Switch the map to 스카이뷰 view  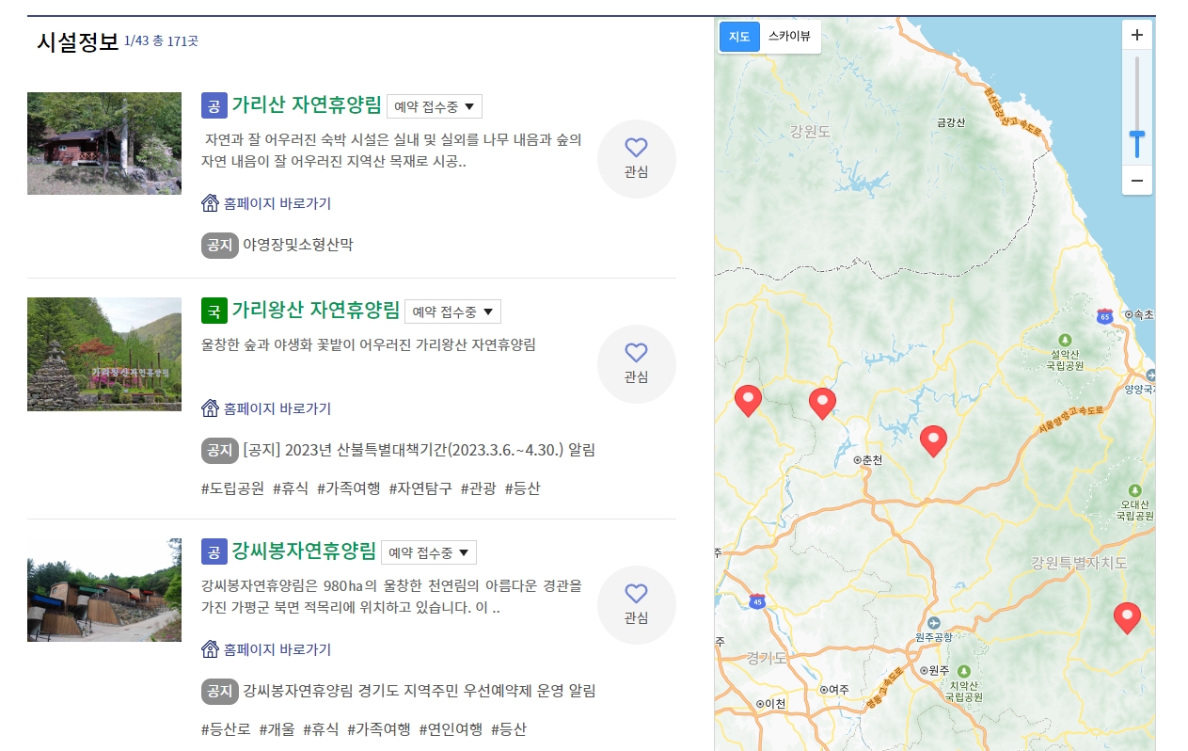pos(790,37)
